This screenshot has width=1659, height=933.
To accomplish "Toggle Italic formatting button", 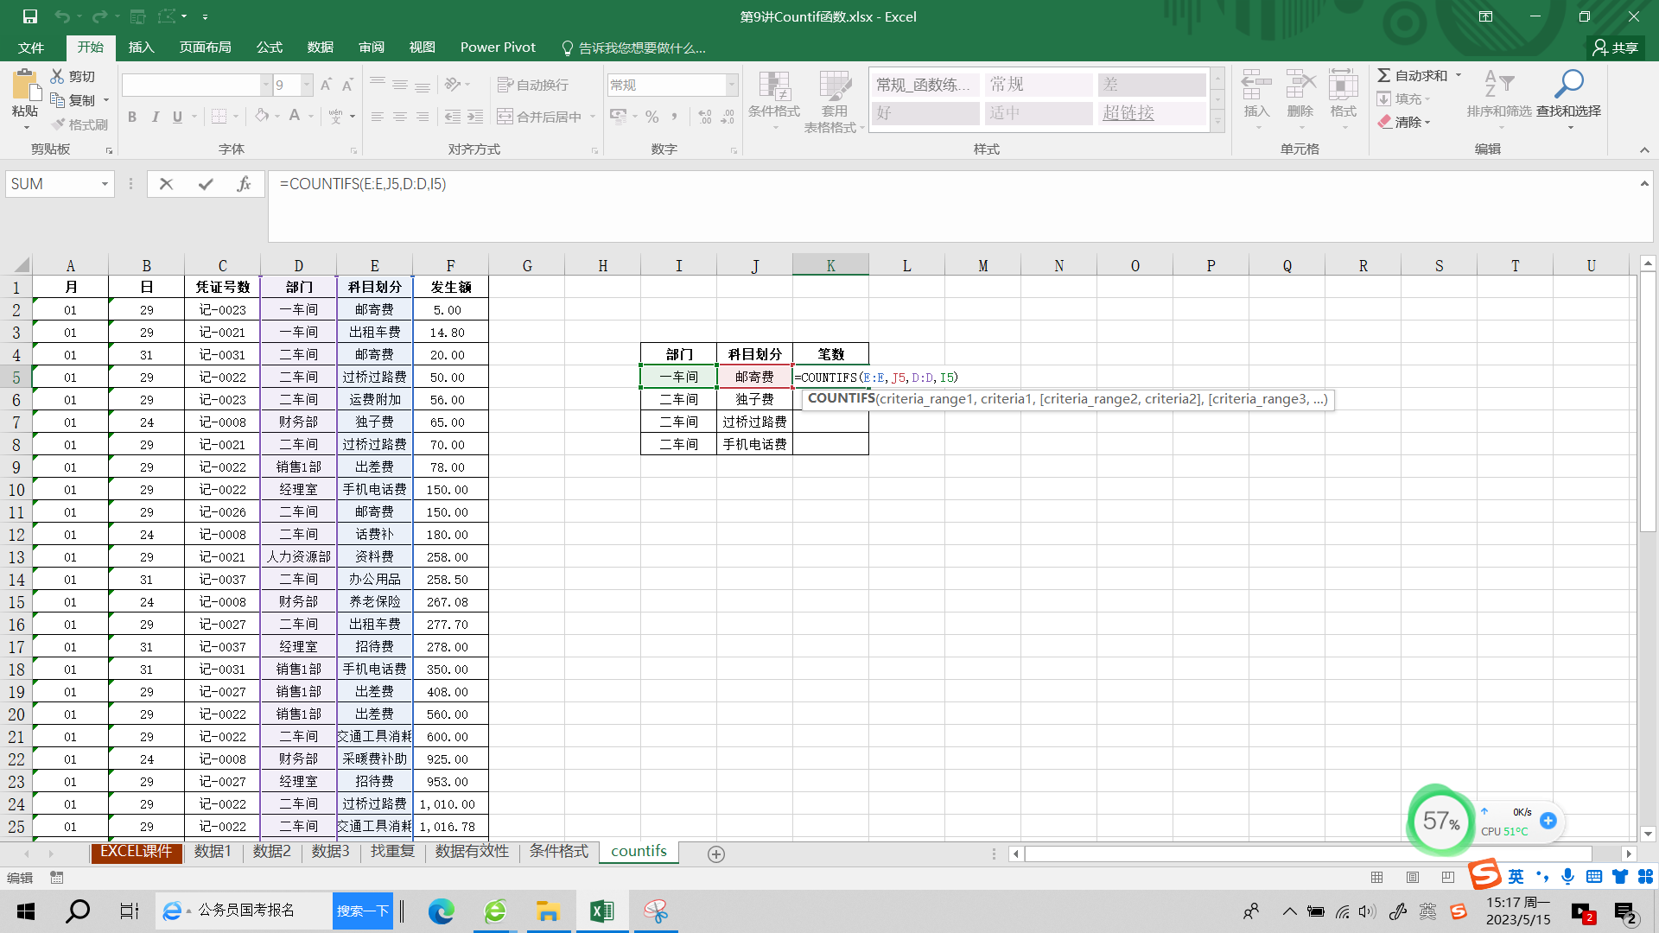I will pyautogui.click(x=156, y=117).
